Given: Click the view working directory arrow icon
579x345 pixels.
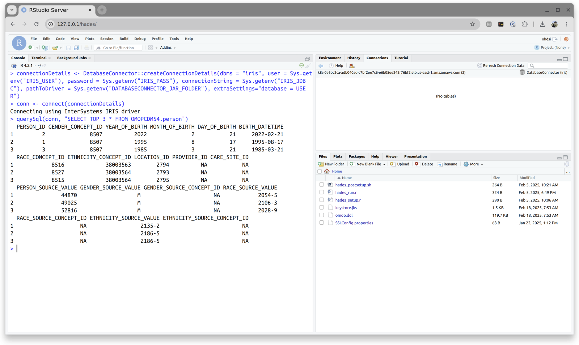Looking at the screenshot, I should [45, 66].
